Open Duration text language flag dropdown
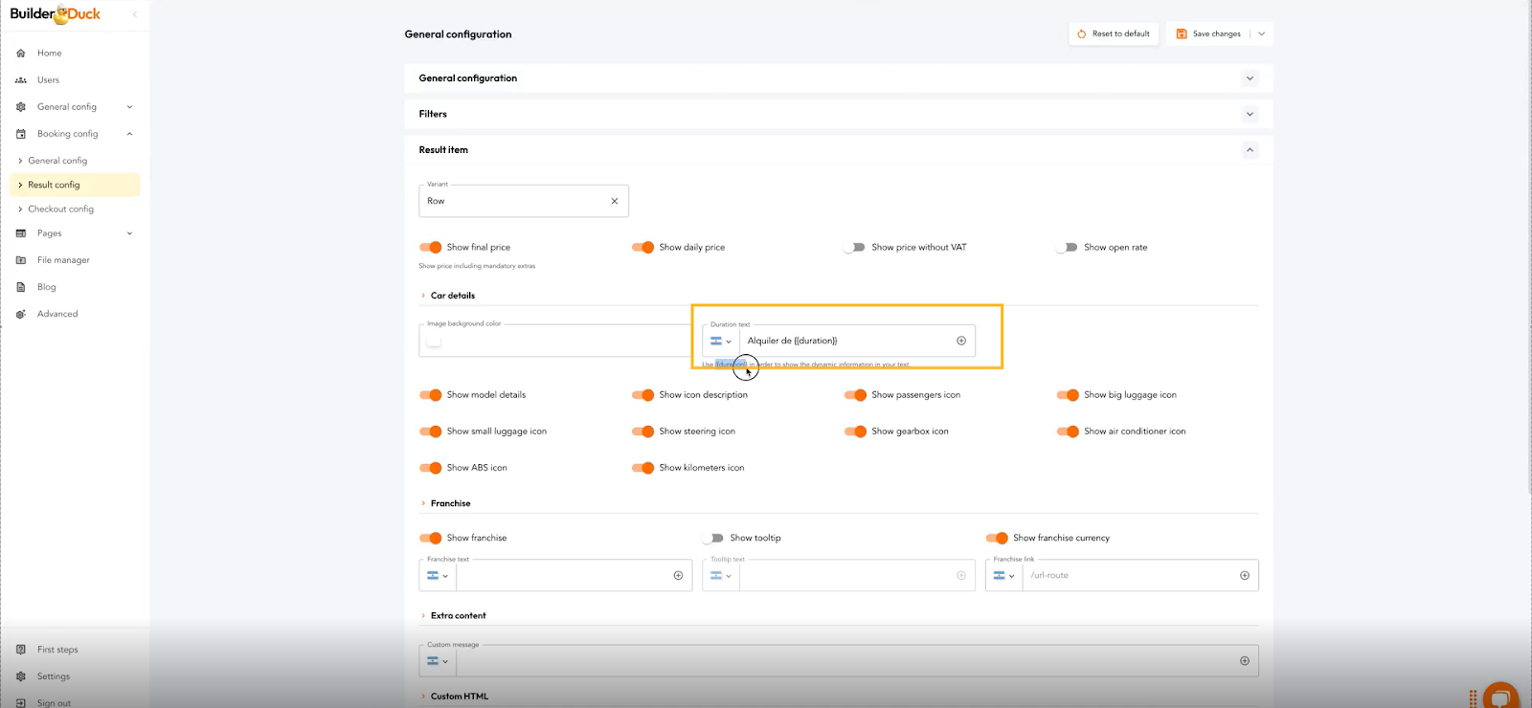The image size is (1532, 708). 720,341
